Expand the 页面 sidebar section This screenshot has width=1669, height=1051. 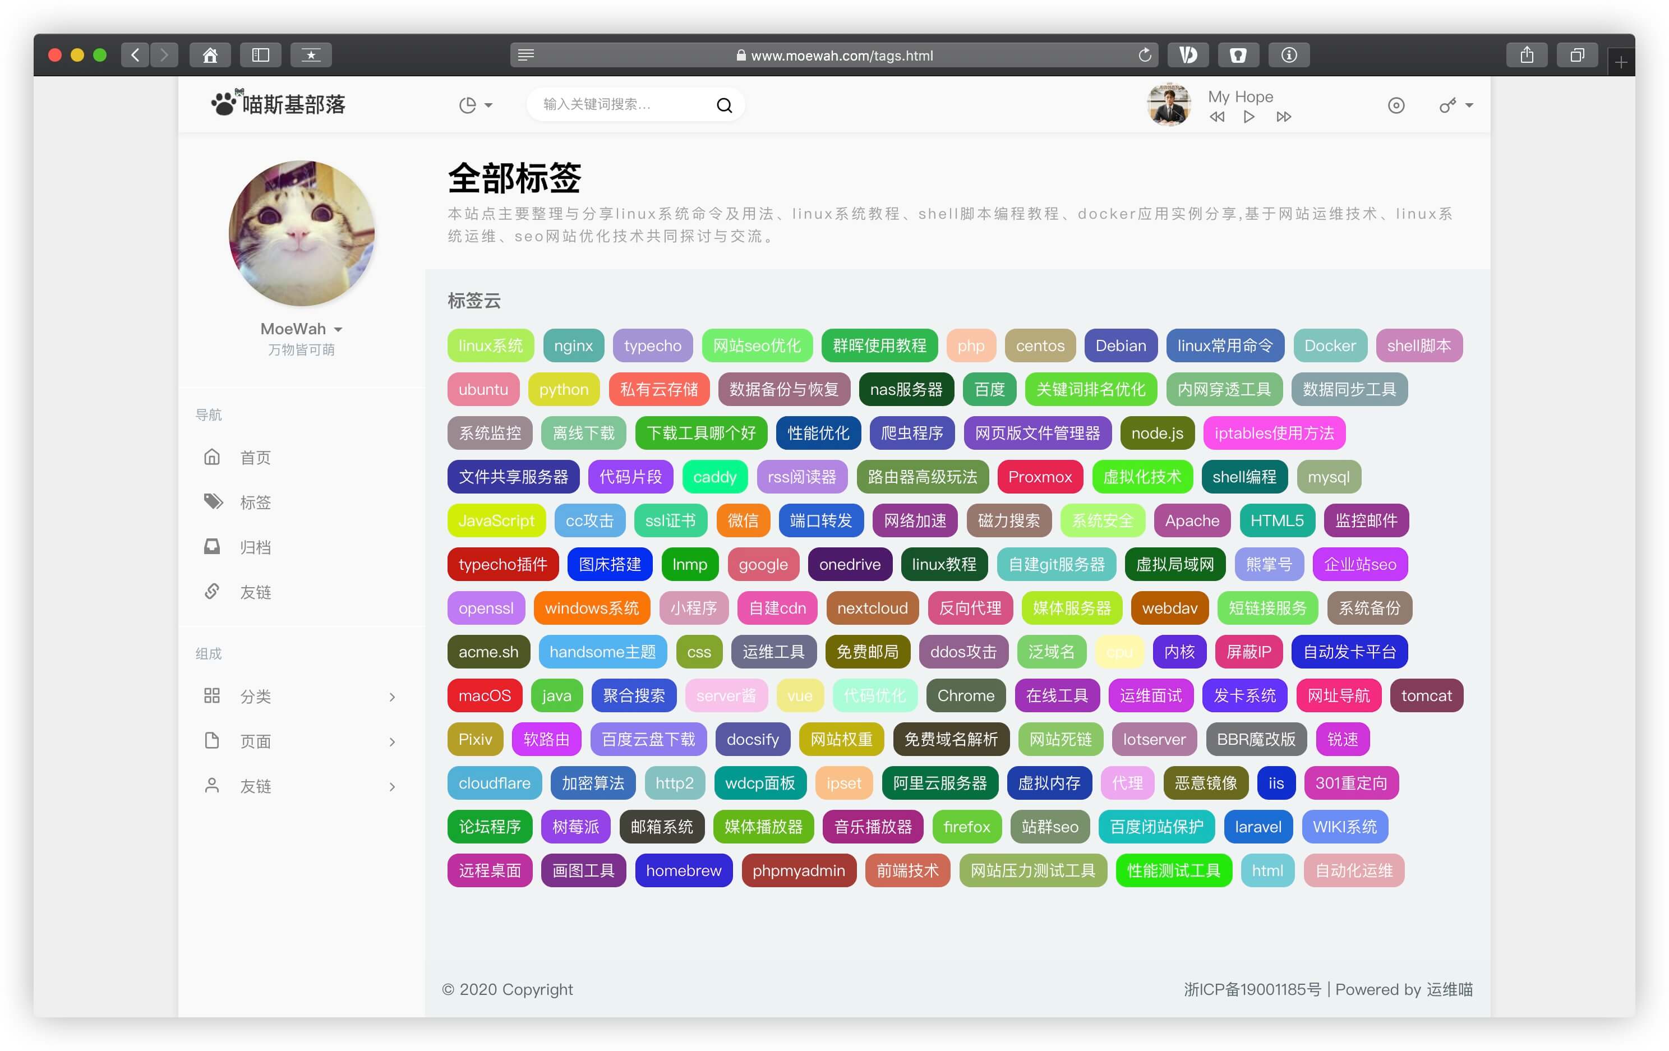(x=301, y=741)
